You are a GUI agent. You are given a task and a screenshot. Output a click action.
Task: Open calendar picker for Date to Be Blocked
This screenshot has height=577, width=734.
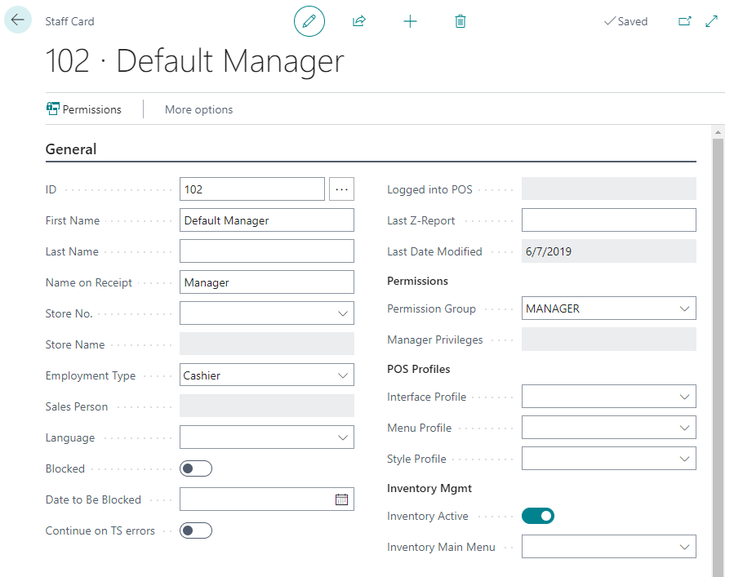[341, 499]
